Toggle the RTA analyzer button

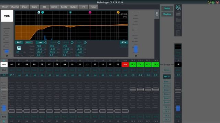124,42
